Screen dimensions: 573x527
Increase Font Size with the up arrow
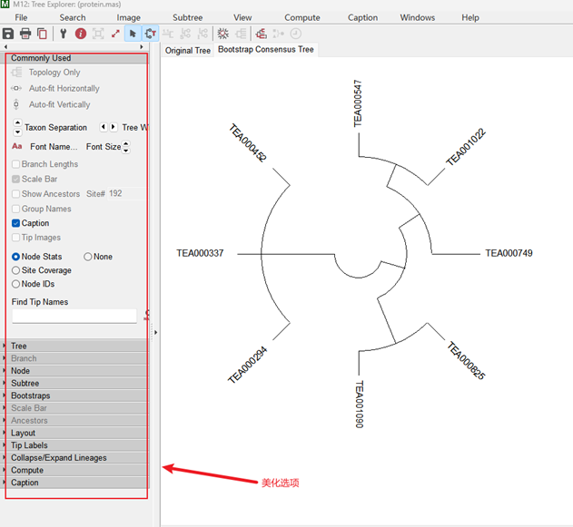point(125,143)
